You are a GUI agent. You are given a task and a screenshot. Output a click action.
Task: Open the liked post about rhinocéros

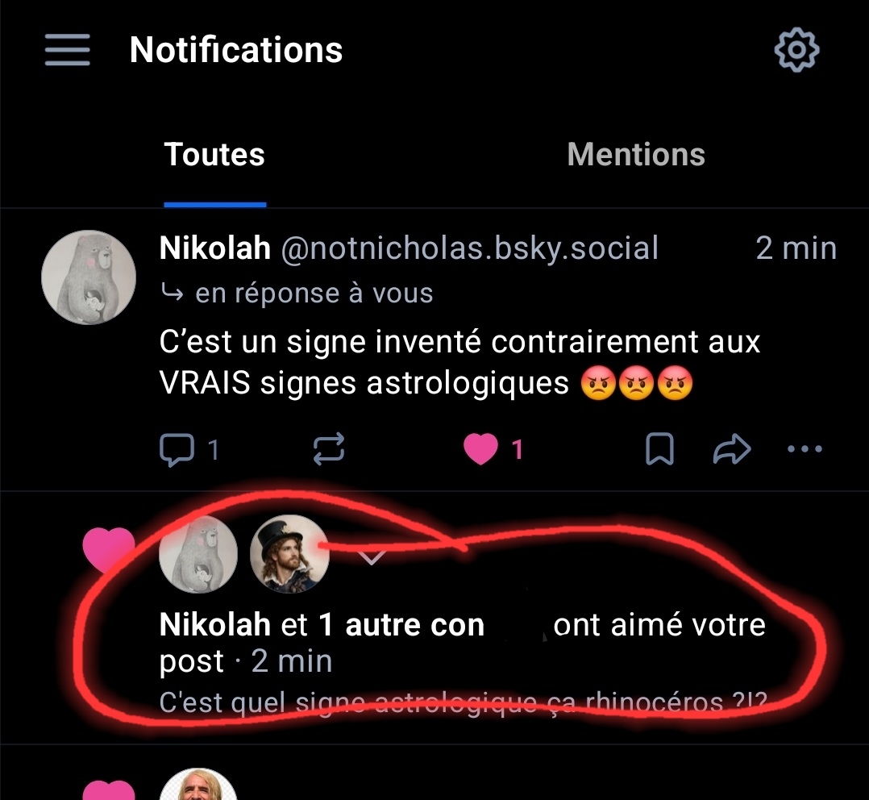pos(462,702)
